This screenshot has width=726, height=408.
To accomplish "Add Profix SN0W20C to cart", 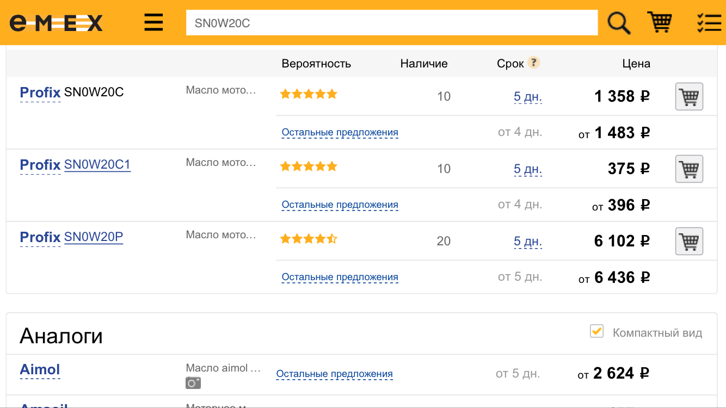I will click(689, 97).
